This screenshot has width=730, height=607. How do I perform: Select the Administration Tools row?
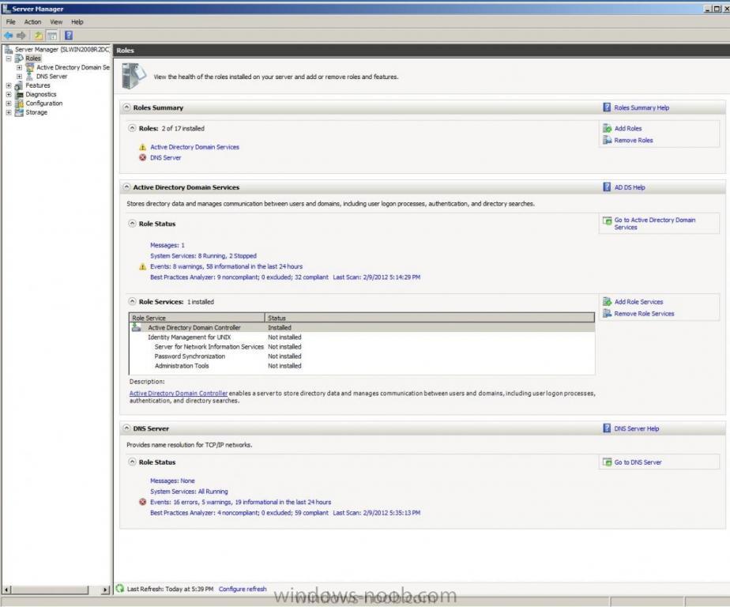[362, 366]
